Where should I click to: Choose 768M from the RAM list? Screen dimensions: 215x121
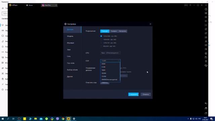click(x=110, y=70)
